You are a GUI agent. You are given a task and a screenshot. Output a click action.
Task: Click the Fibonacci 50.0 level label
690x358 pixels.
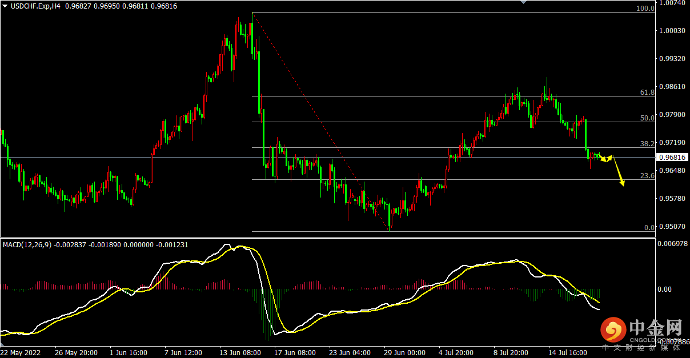point(647,118)
